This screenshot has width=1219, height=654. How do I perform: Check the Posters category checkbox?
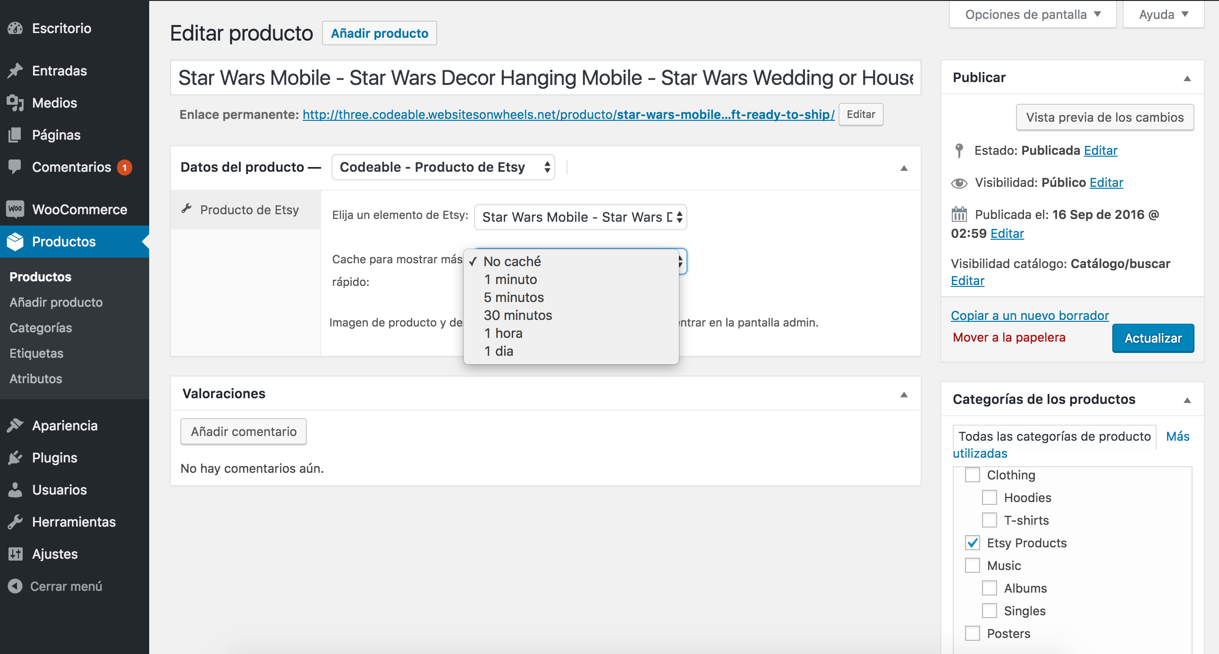pos(972,633)
